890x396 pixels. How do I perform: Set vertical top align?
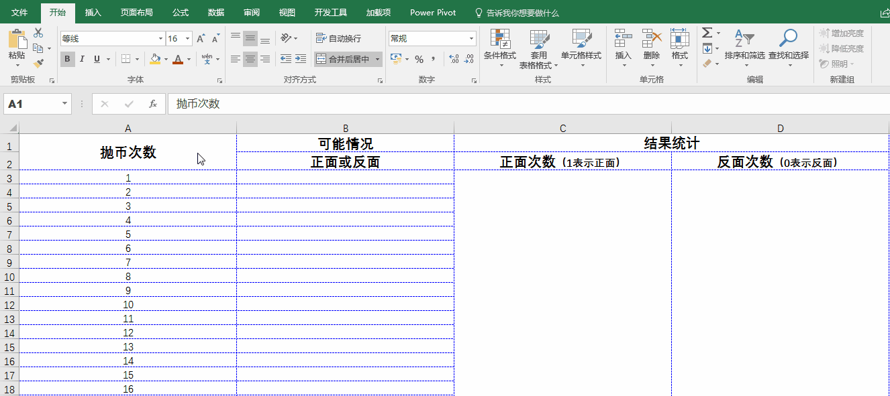tap(235, 38)
